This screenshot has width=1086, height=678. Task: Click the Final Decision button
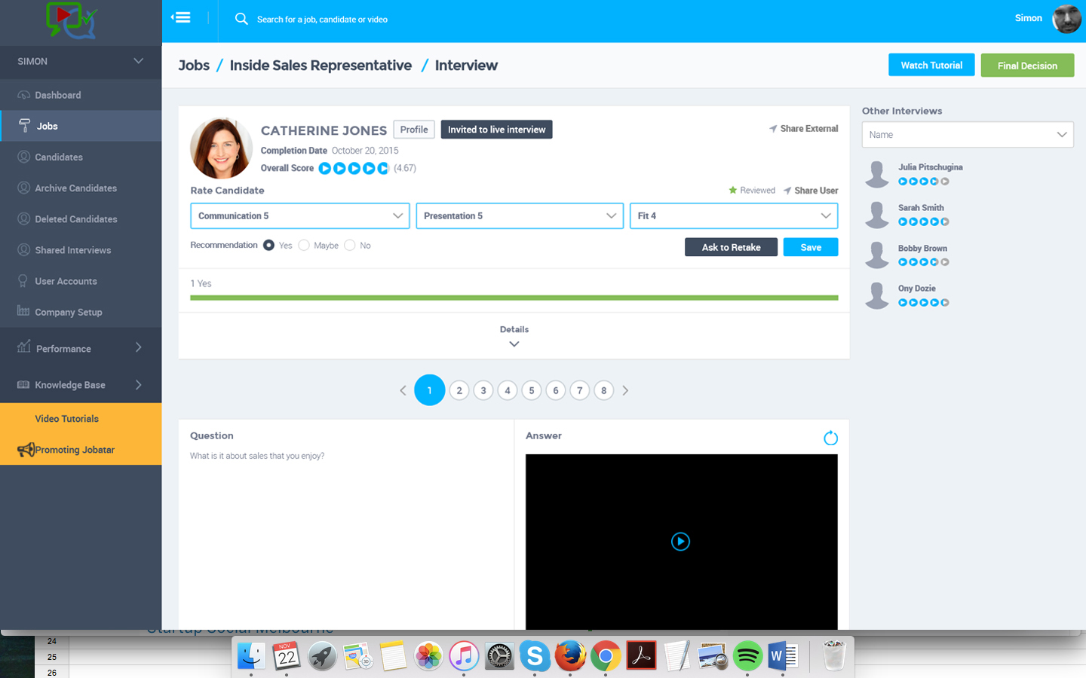point(1026,66)
